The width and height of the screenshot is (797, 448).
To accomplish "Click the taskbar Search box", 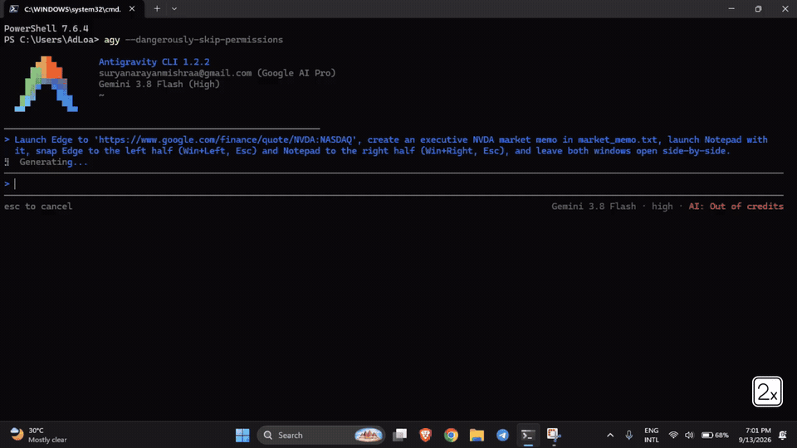I will [x=320, y=436].
